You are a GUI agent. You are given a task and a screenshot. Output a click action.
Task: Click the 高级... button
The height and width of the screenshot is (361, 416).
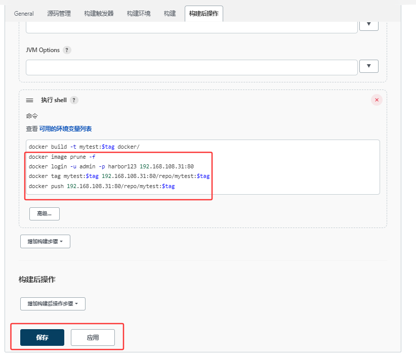click(45, 214)
